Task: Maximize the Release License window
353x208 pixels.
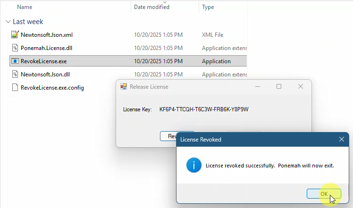Action: pyautogui.click(x=279, y=87)
